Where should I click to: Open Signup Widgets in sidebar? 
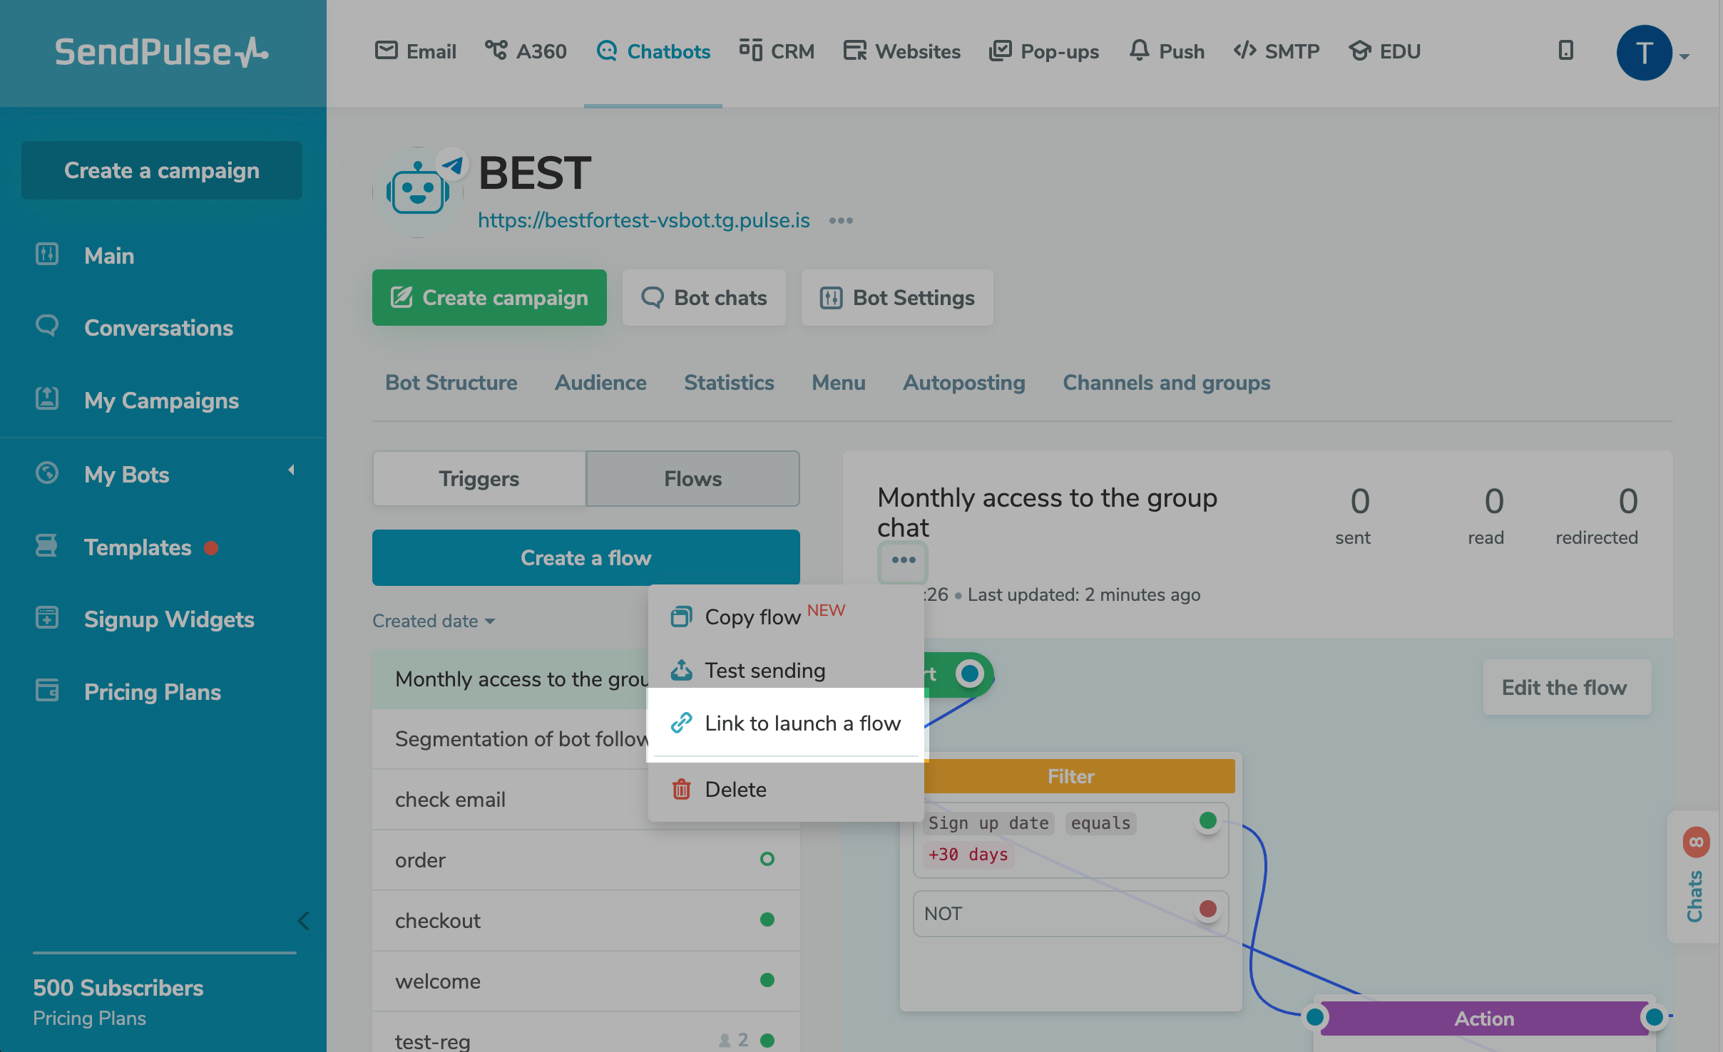pos(168,619)
